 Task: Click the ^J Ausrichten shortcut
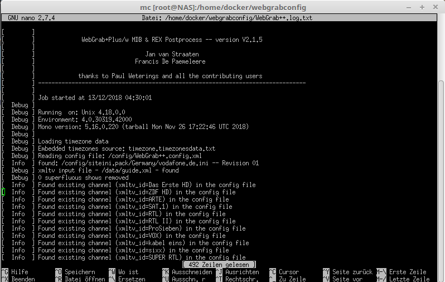pos(237,272)
